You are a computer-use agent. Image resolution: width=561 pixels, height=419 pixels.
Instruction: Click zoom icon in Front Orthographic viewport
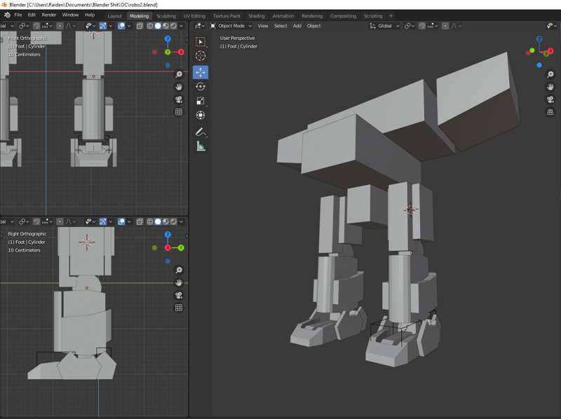(x=179, y=74)
